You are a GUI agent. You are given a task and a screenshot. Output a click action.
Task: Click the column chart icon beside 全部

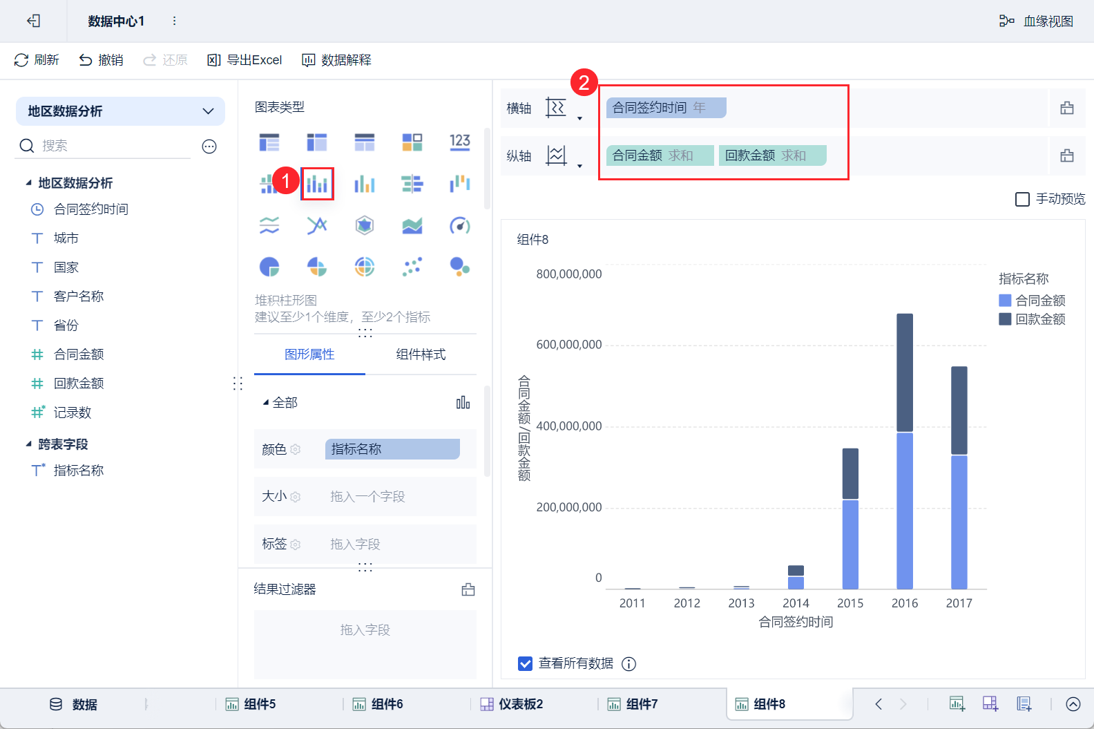[463, 402]
